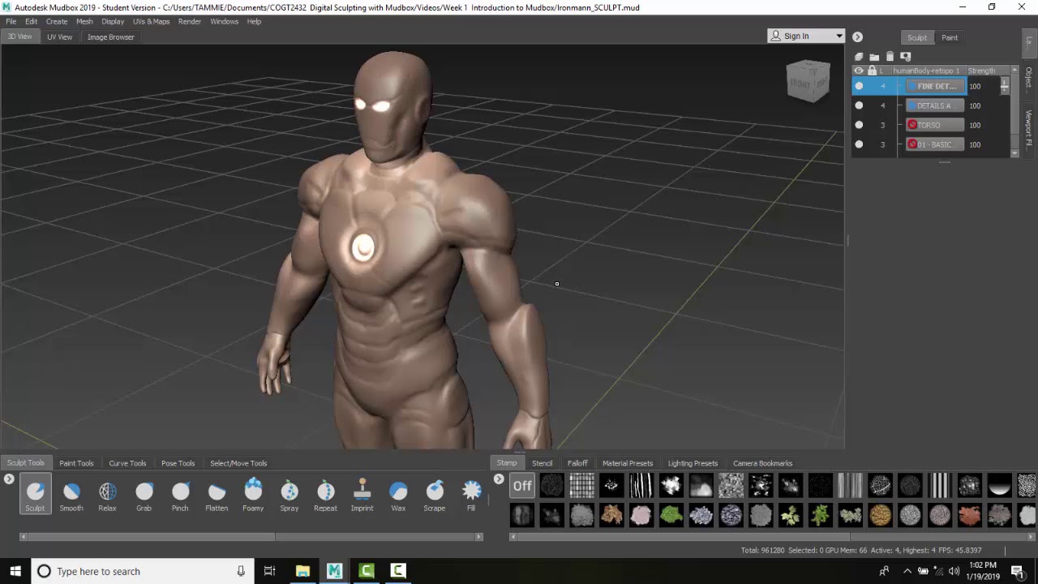Image resolution: width=1038 pixels, height=584 pixels.
Task: Select the DETAILS A layer name
Action: pos(935,105)
